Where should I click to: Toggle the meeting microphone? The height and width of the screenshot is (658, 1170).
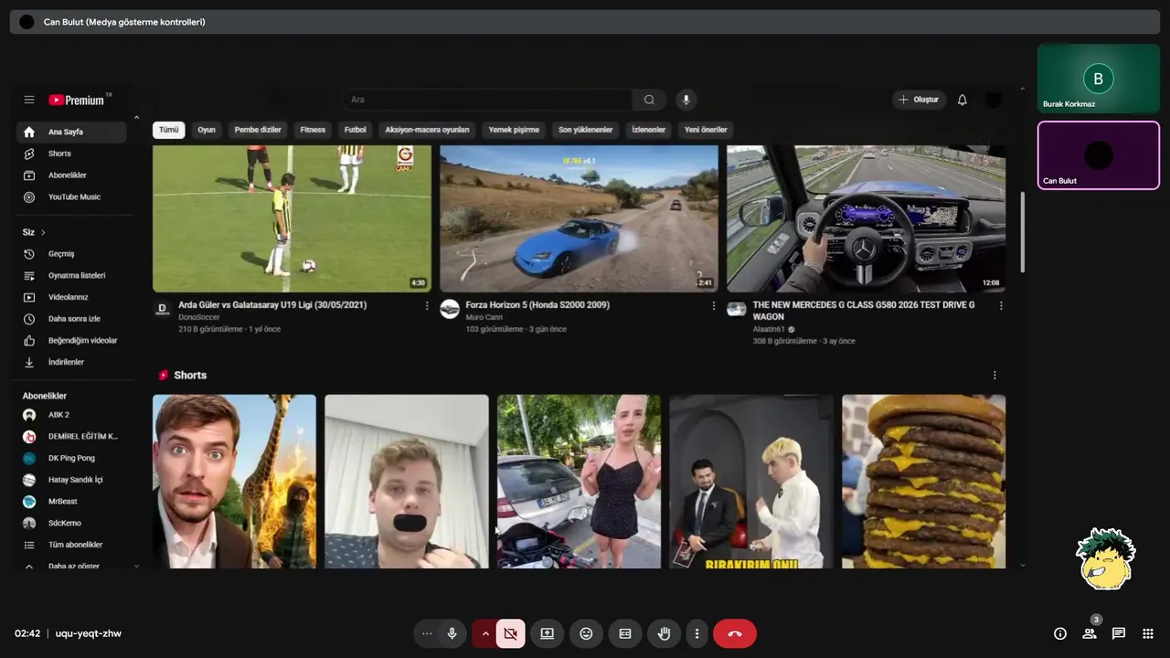tap(452, 633)
